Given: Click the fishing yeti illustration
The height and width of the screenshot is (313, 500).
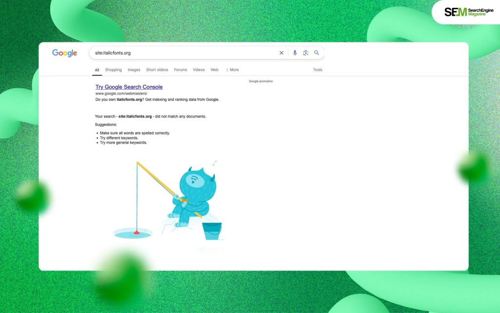Looking at the screenshot, I should click(x=168, y=200).
